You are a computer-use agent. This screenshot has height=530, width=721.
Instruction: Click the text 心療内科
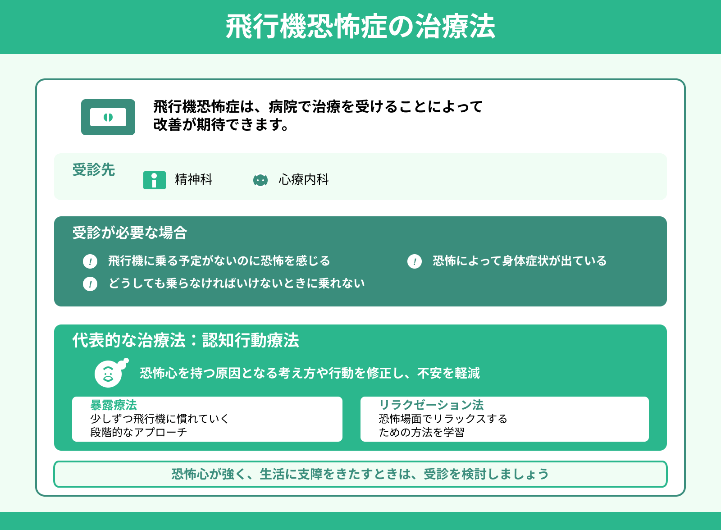point(304,179)
